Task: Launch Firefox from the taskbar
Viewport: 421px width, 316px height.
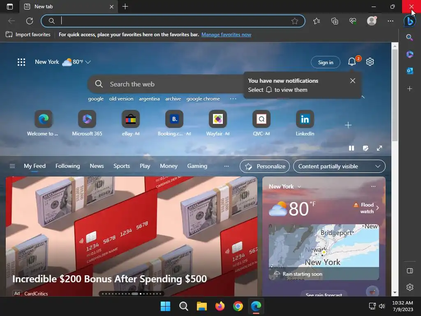Action: pyautogui.click(x=220, y=306)
